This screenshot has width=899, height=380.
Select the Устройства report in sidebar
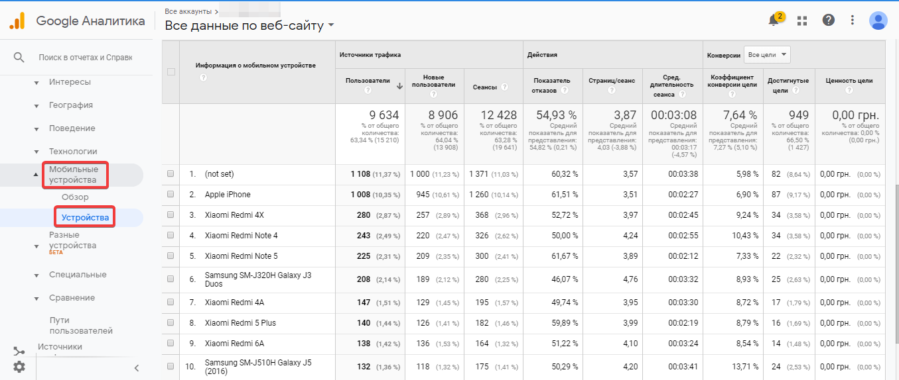85,217
